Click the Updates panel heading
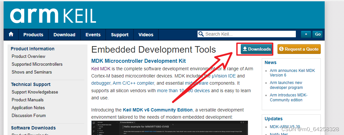Viewport: 344px width, 135px height. click(x=274, y=119)
